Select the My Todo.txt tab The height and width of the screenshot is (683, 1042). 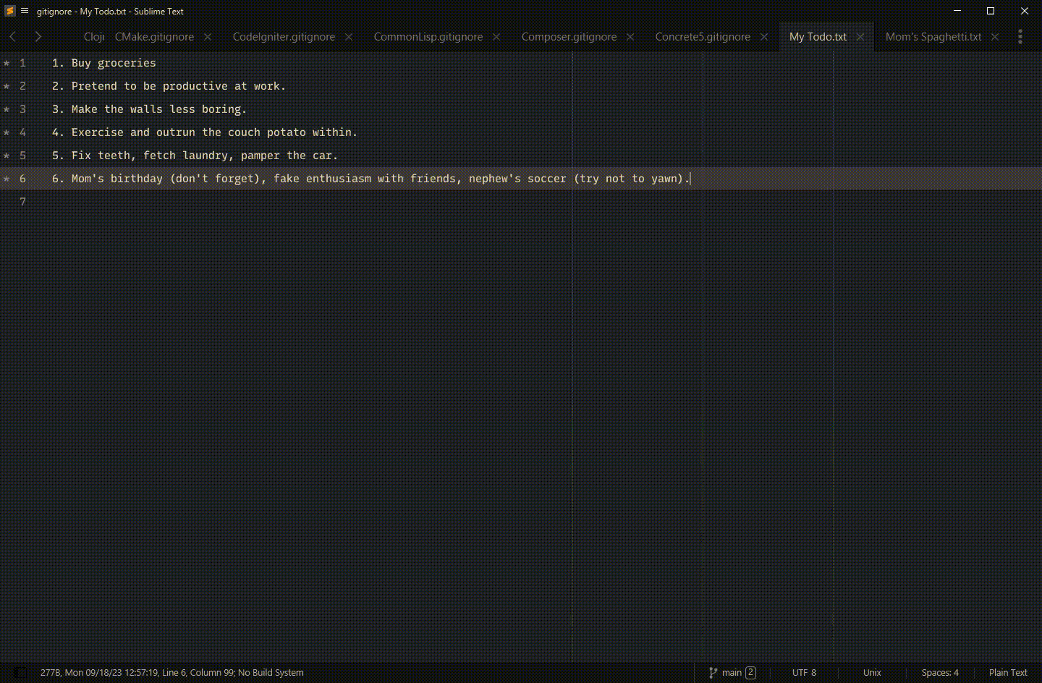pyautogui.click(x=818, y=37)
